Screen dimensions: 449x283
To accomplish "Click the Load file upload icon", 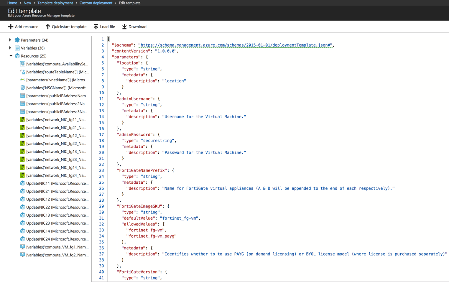I will (x=95, y=27).
